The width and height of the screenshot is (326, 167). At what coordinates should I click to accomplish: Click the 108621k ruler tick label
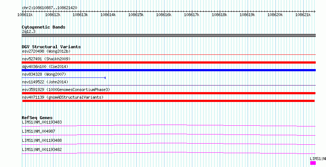click(303, 15)
